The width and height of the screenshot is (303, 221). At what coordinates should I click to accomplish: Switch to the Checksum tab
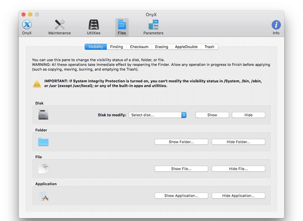[139, 47]
